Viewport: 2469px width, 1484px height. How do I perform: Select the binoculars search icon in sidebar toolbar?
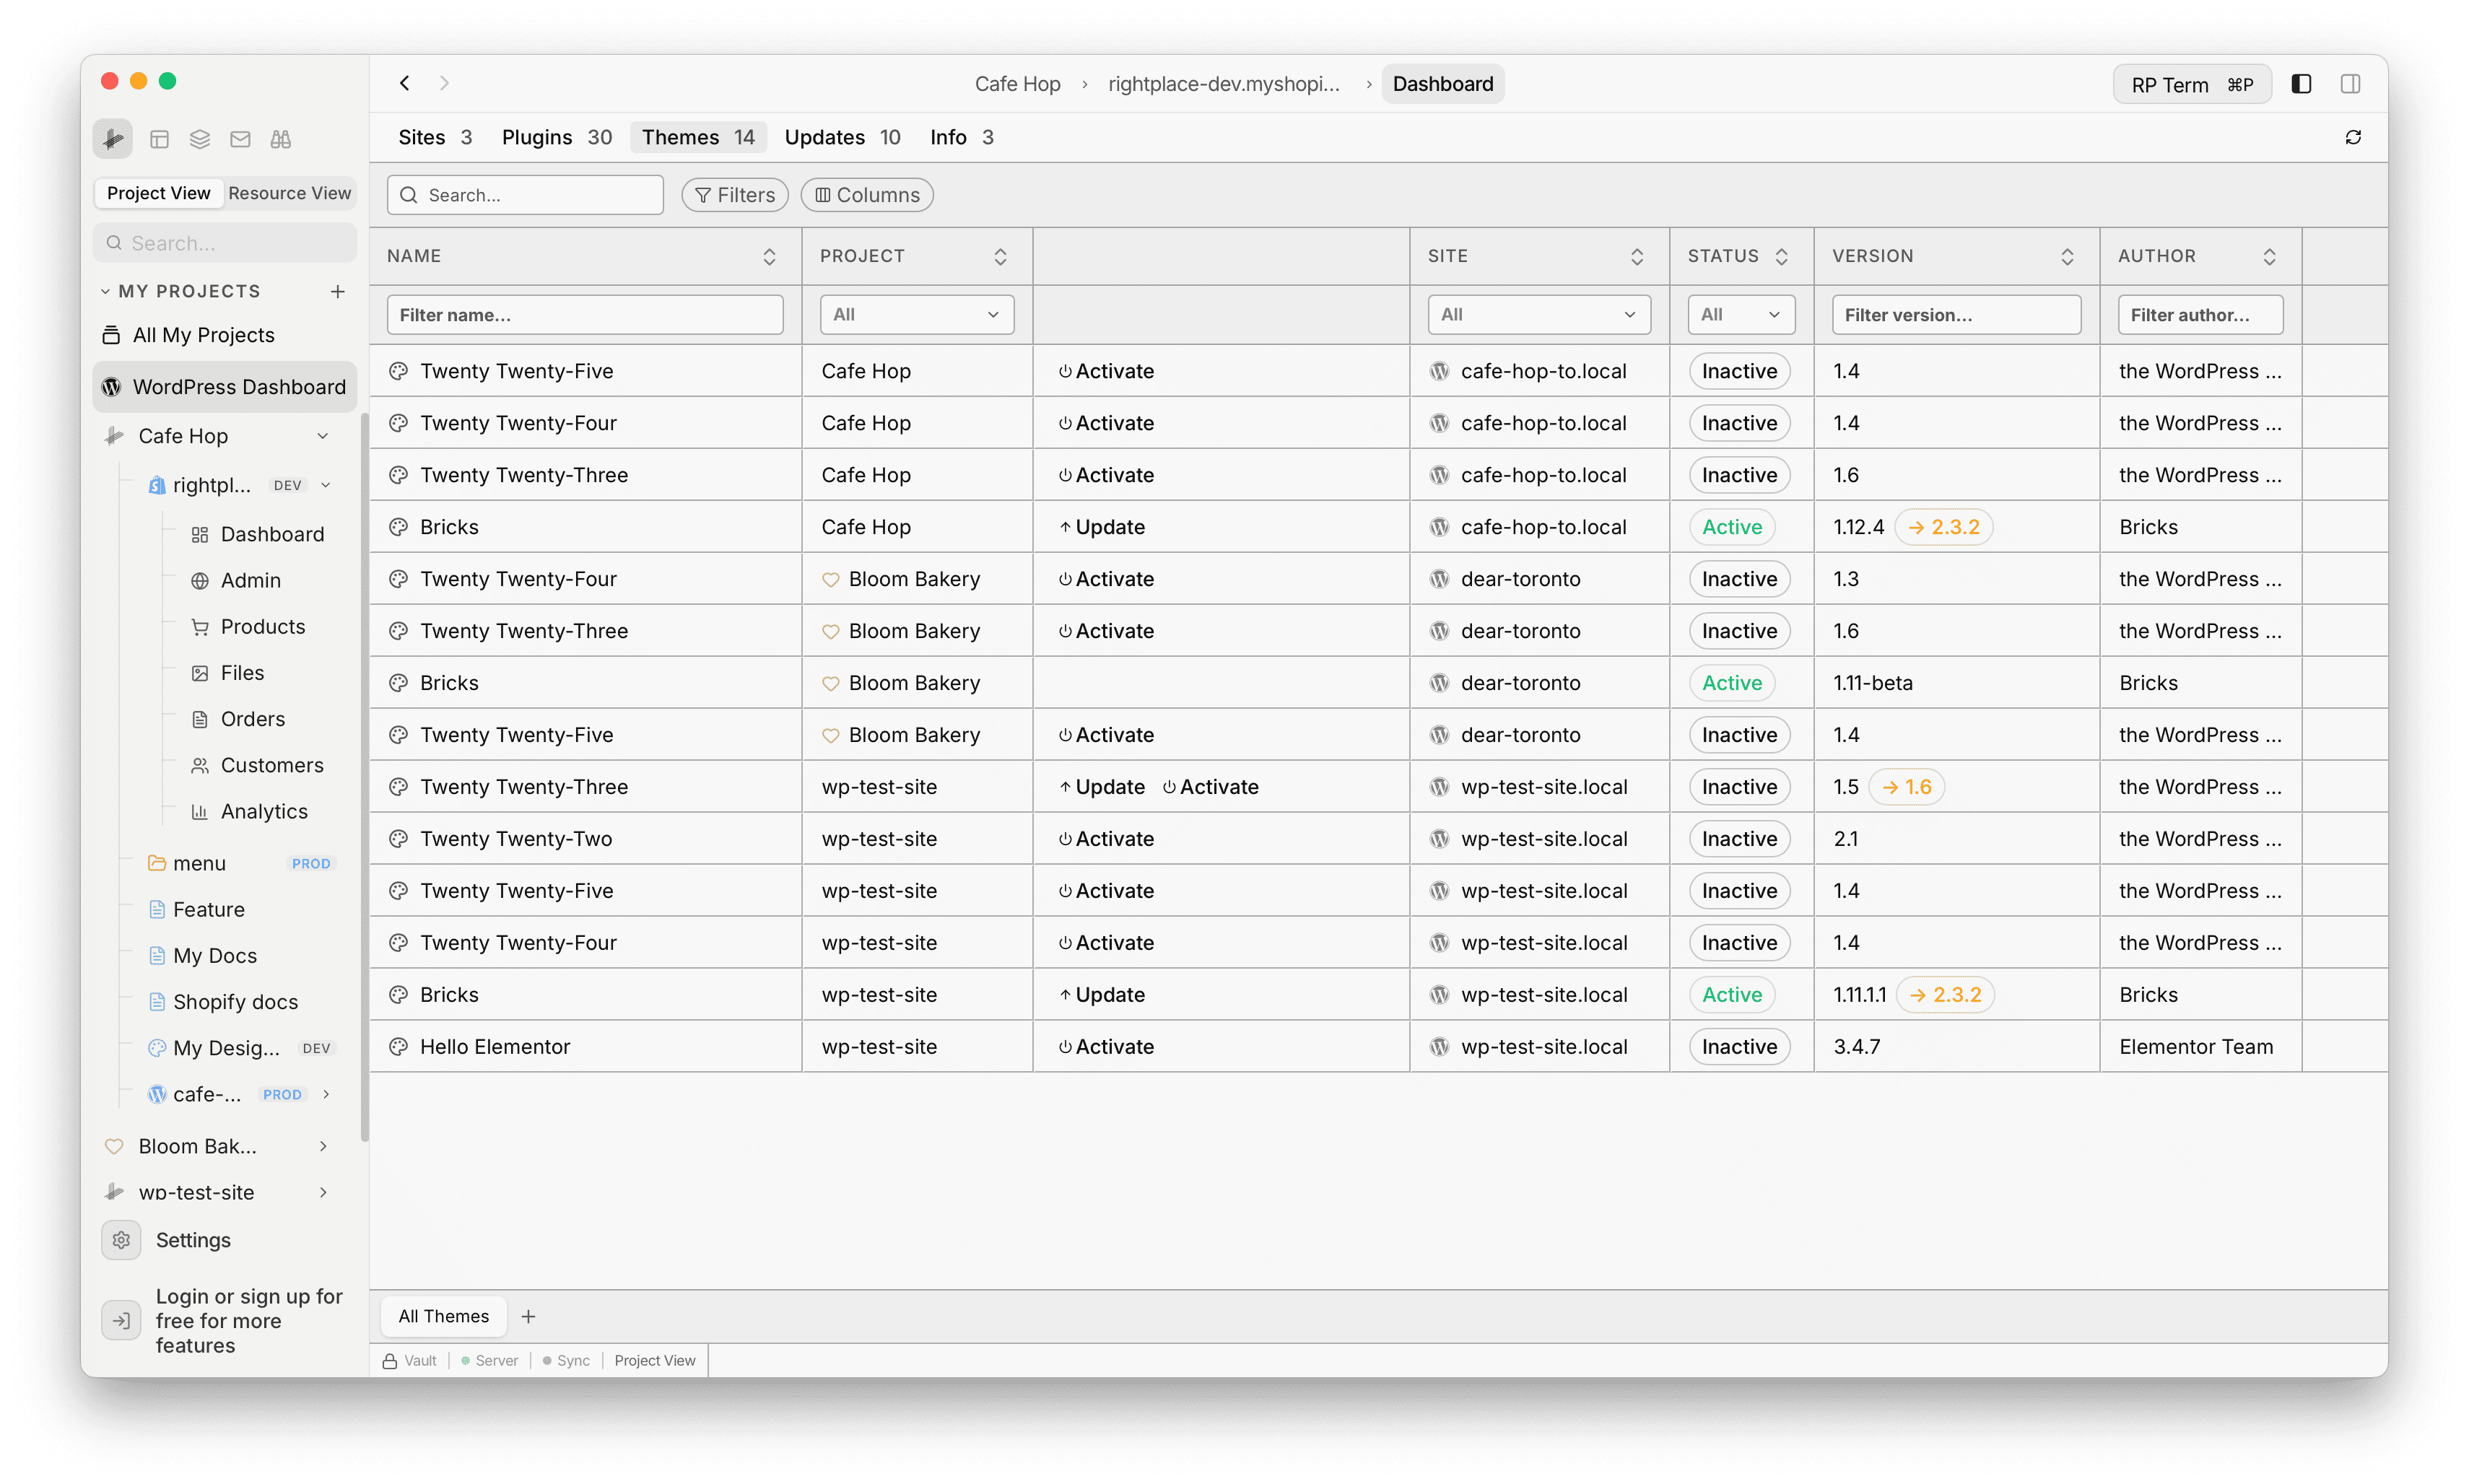point(280,139)
